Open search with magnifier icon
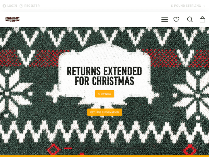The image size is (209, 157). pos(190,20)
